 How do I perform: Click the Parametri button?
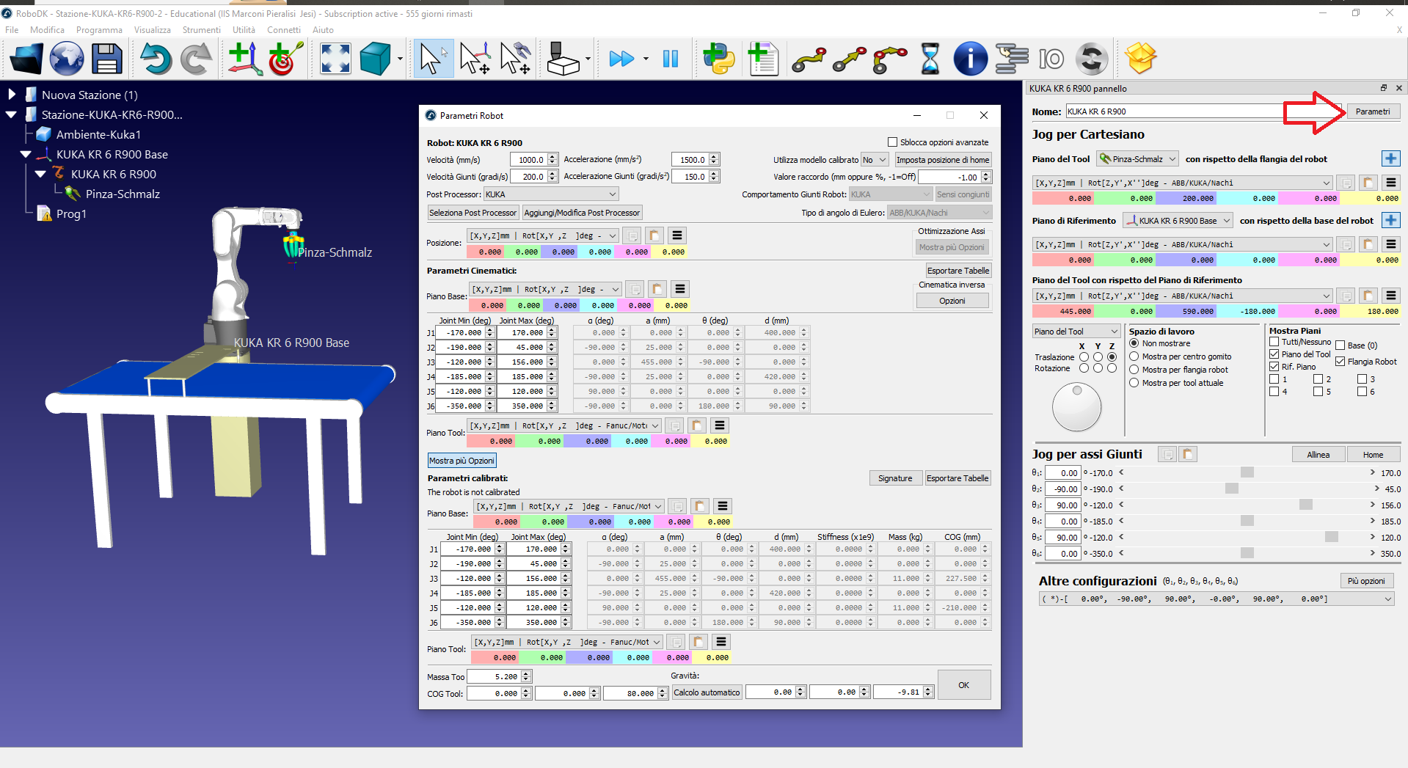click(1373, 111)
